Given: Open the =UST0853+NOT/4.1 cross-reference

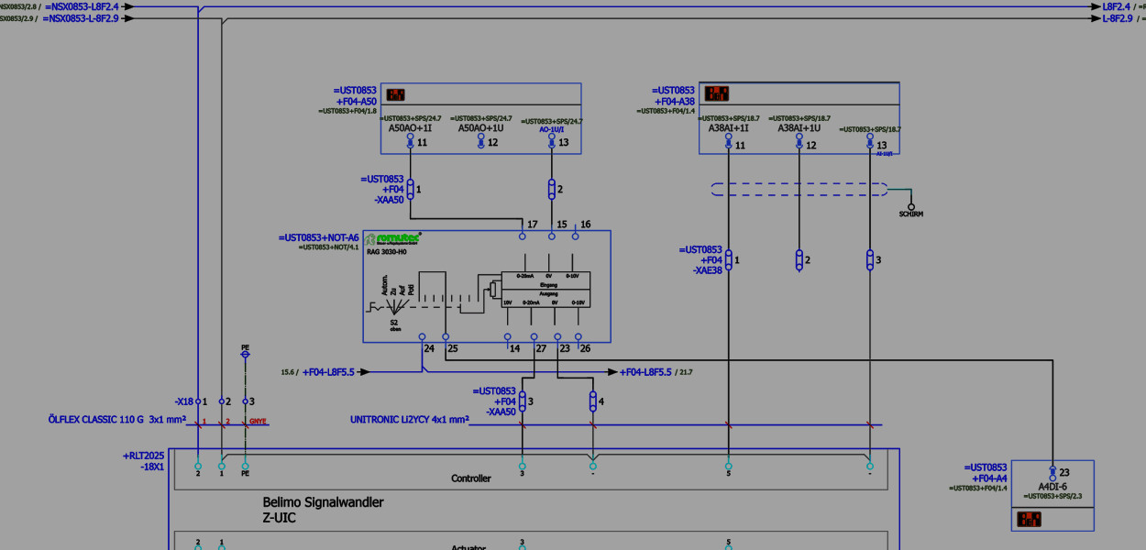Looking at the screenshot, I should pyautogui.click(x=329, y=247).
